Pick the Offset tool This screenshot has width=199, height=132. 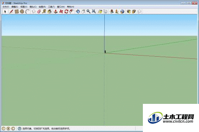[x=72, y=12]
